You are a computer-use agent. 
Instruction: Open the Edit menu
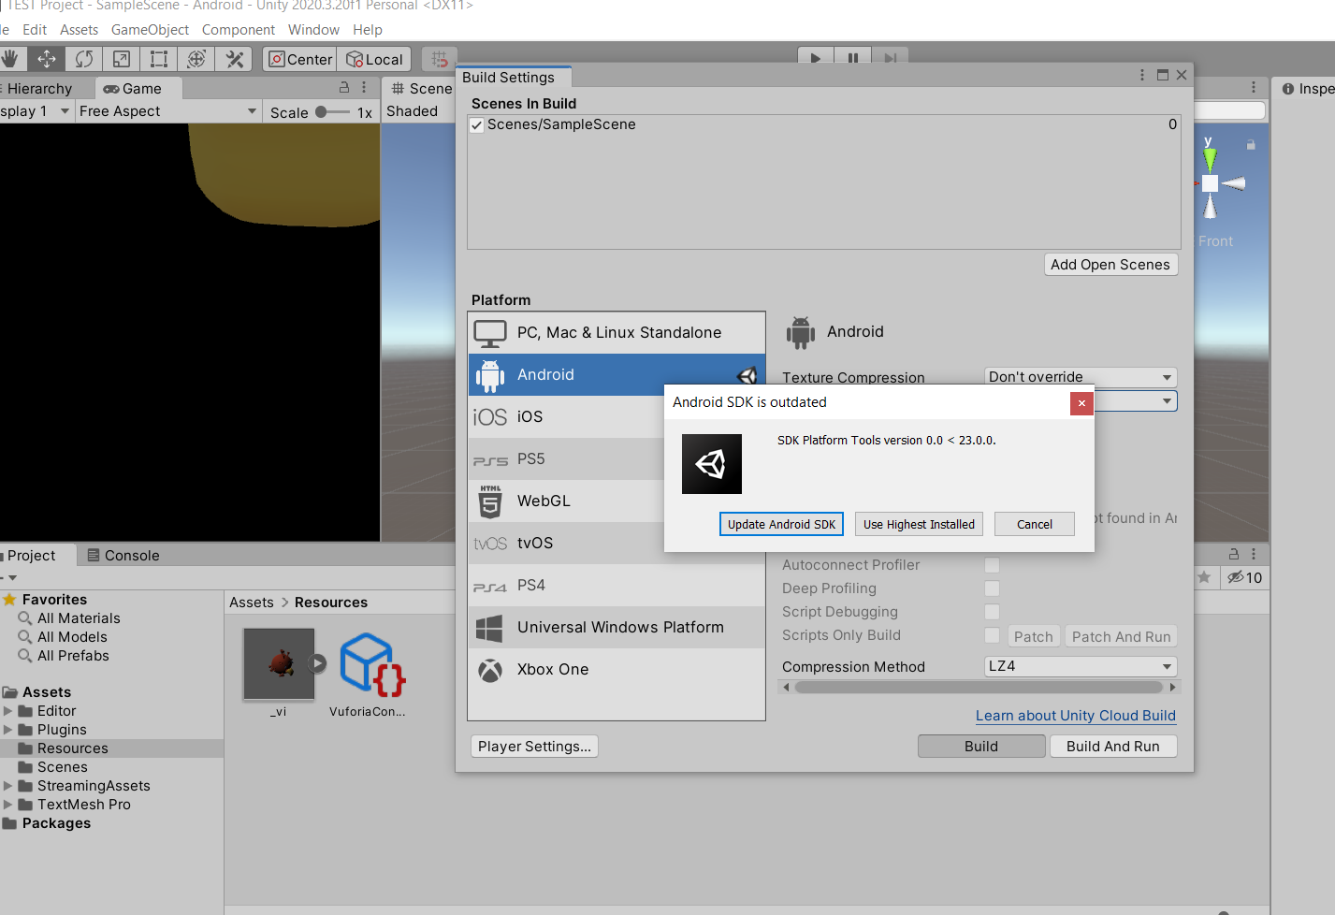coord(35,30)
